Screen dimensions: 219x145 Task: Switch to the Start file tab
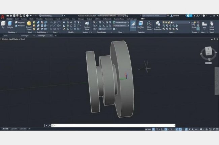6,35
